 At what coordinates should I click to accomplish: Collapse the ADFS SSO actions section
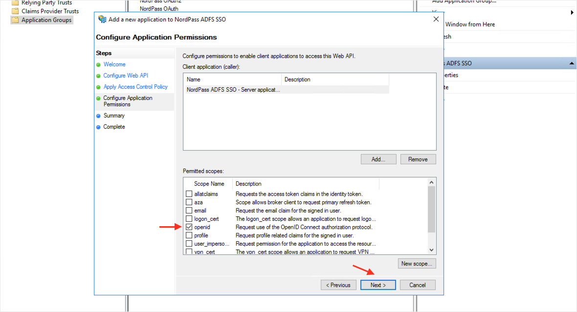(x=572, y=63)
